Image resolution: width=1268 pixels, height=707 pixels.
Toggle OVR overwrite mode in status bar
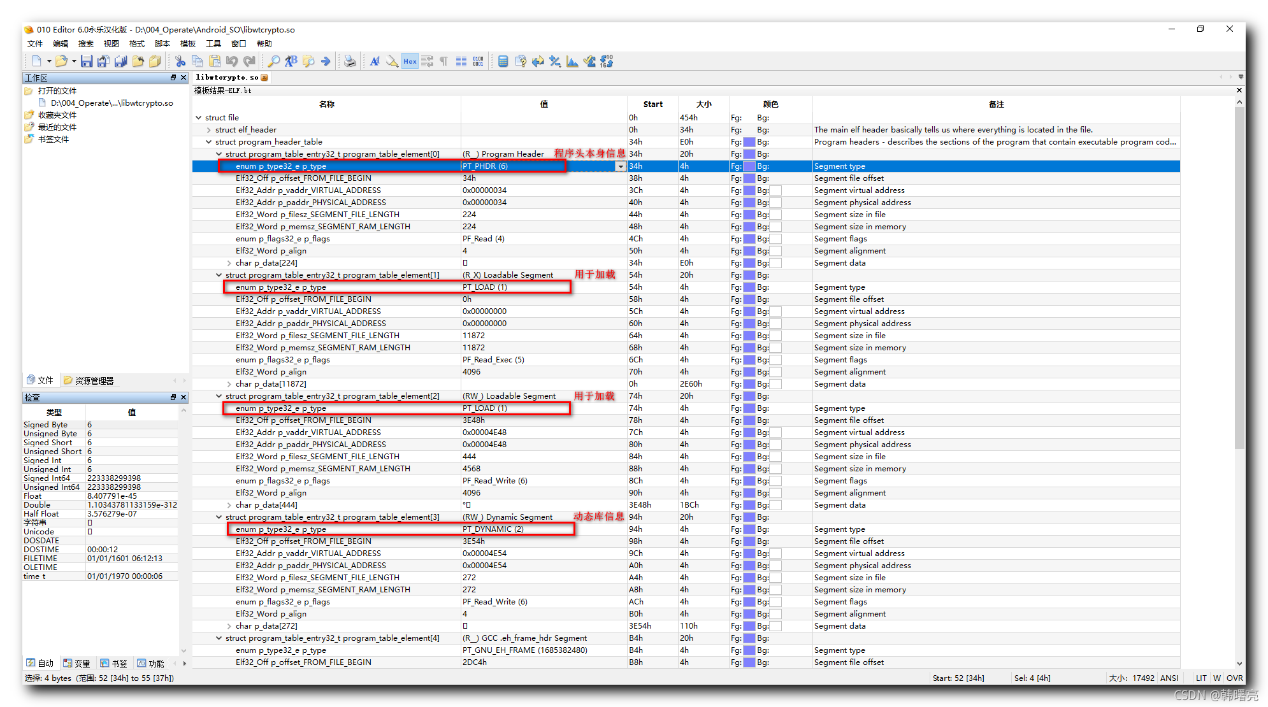pos(1234,678)
